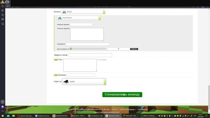
Task: Click the purple Alice assistant icon
Action: pos(3,107)
